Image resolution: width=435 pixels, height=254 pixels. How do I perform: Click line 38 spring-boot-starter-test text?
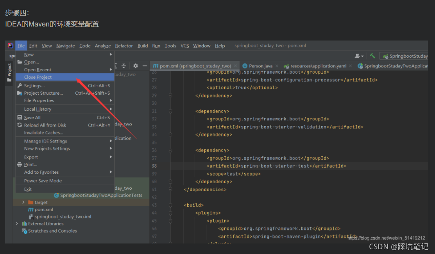click(275, 166)
